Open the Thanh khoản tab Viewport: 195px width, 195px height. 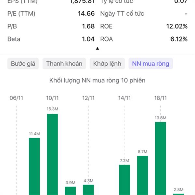tap(64, 64)
